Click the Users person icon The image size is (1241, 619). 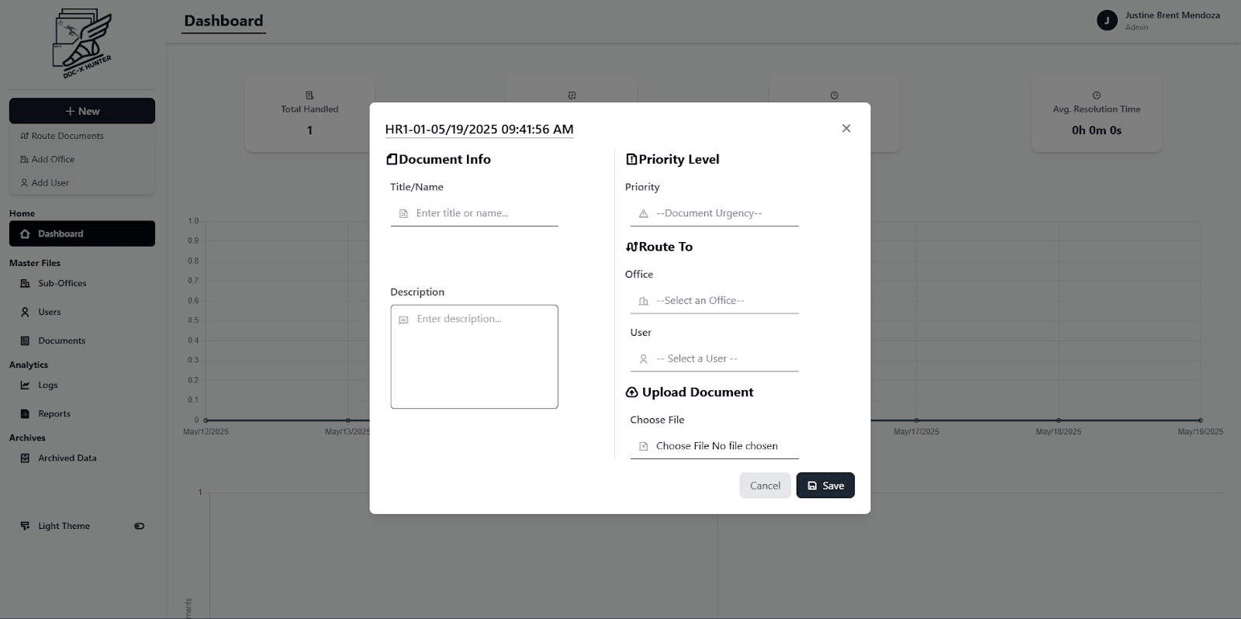[x=25, y=312]
